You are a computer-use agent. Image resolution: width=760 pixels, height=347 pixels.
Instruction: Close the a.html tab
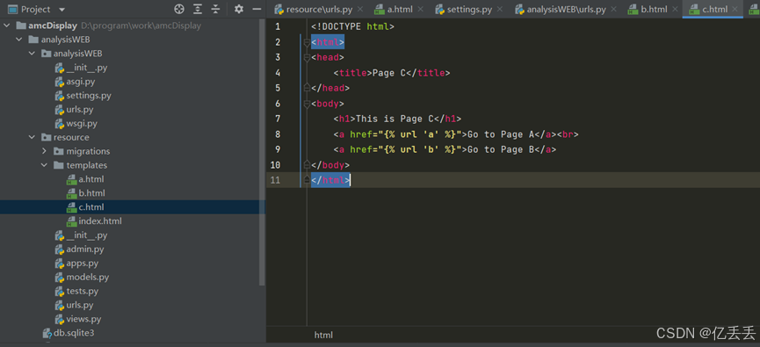pyautogui.click(x=420, y=9)
